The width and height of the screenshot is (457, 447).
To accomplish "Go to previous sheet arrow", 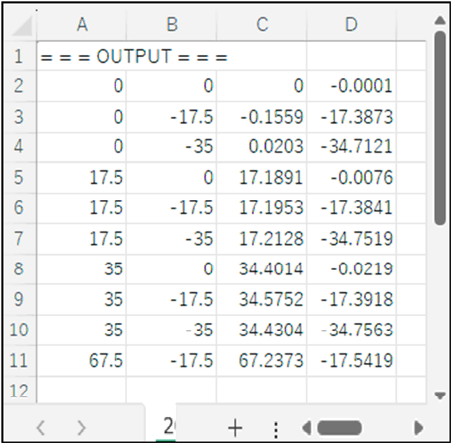I will (41, 428).
